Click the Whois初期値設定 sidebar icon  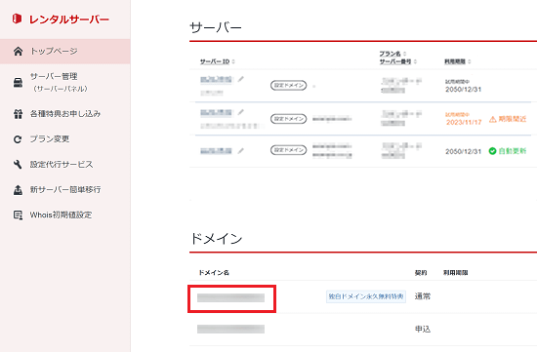[x=18, y=215]
